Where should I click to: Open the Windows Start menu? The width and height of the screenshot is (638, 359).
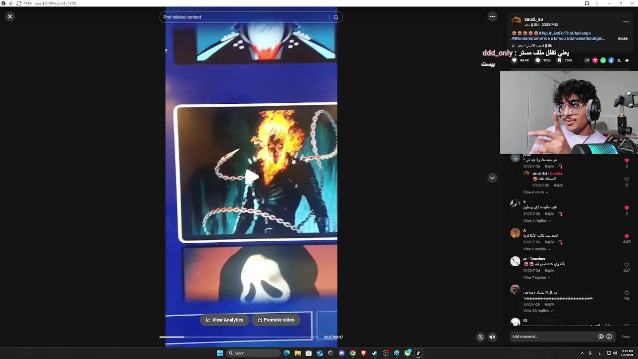(220, 353)
